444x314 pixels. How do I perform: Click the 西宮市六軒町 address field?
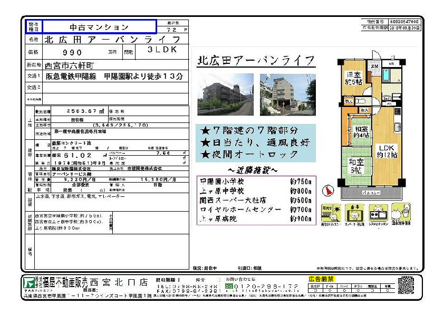click(x=69, y=65)
